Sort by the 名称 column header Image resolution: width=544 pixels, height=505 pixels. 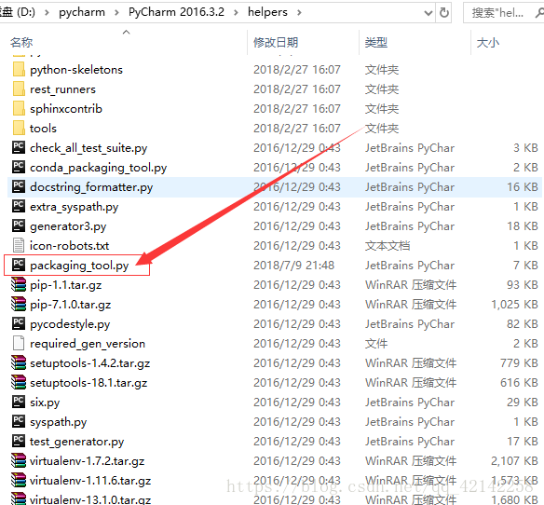coord(21,42)
